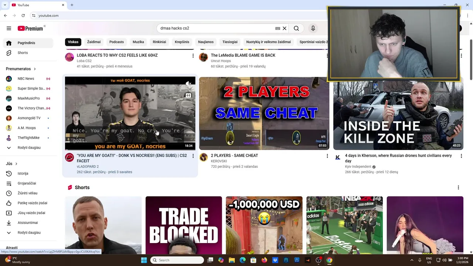473x266 pixels.
Task: Open the NBC News subscription
Action: 28,79
